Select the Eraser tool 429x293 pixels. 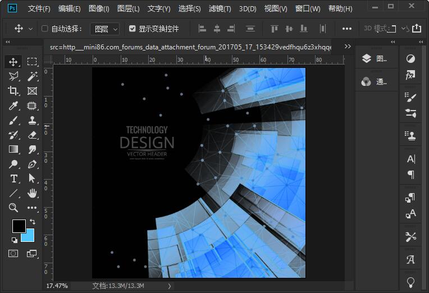(32, 135)
